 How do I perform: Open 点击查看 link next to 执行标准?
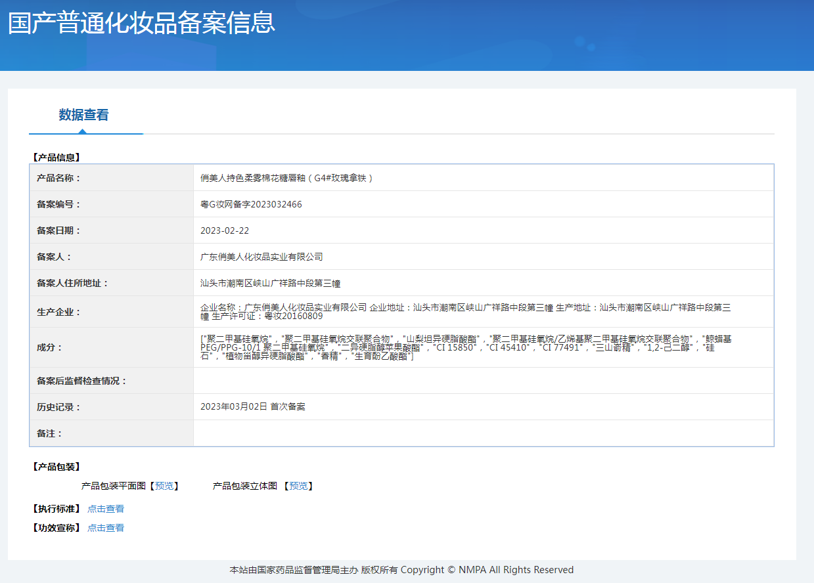[106, 509]
